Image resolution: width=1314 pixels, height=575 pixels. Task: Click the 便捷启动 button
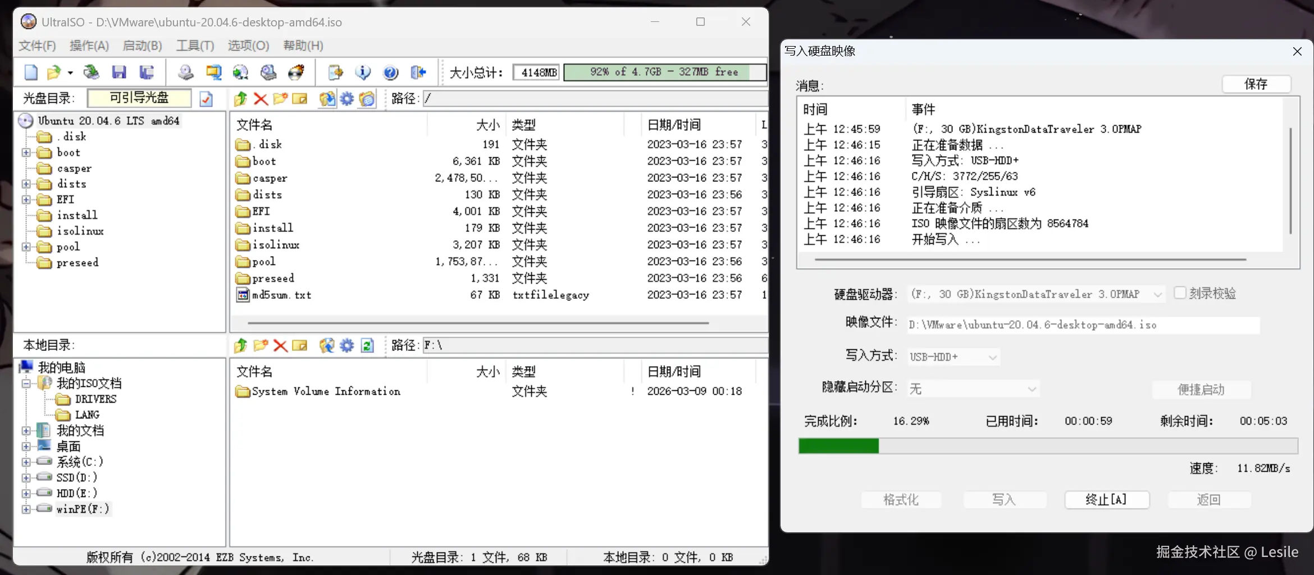pyautogui.click(x=1202, y=389)
